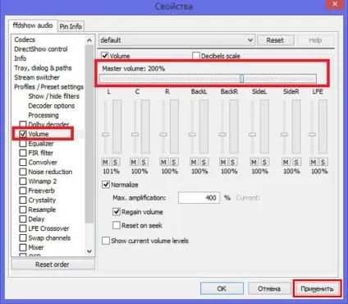This screenshot has width=348, height=304.
Task: Click the filter list vertical scrollbar
Action: 89,134
